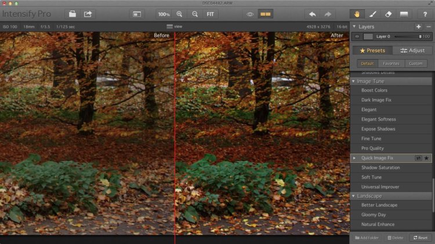The image size is (435, 244).
Task: Apply the Natural Enhance preset
Action: pos(391,225)
